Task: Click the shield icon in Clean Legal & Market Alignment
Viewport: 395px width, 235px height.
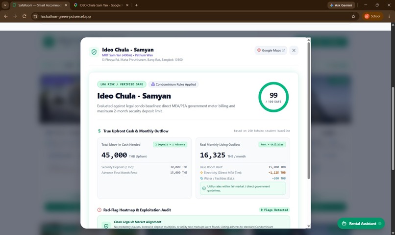Action: pyautogui.click(x=106, y=226)
